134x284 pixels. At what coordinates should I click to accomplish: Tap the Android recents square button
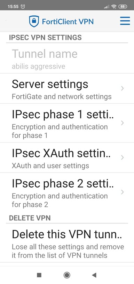pyautogui.click(x=39, y=275)
